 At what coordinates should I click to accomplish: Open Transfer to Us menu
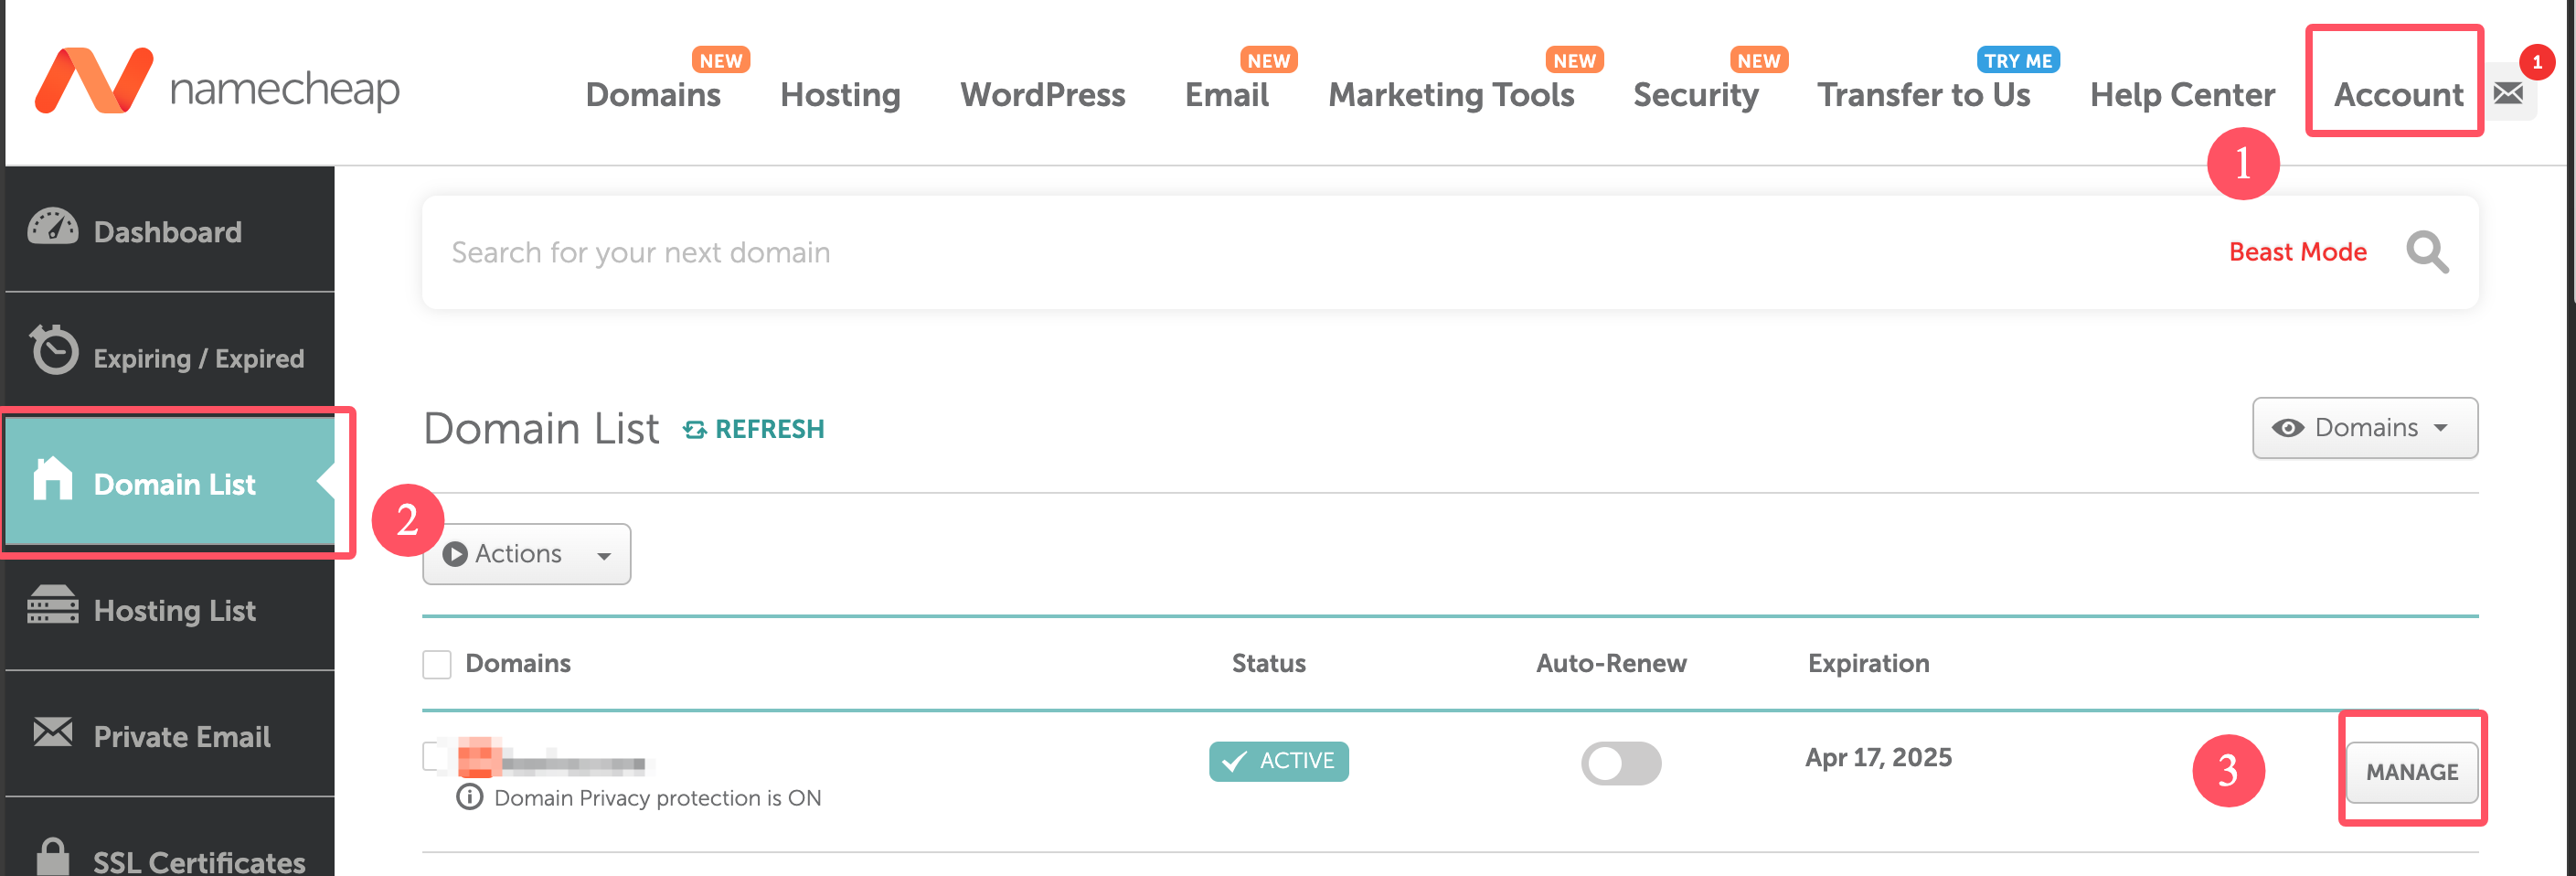pyautogui.click(x=1923, y=95)
